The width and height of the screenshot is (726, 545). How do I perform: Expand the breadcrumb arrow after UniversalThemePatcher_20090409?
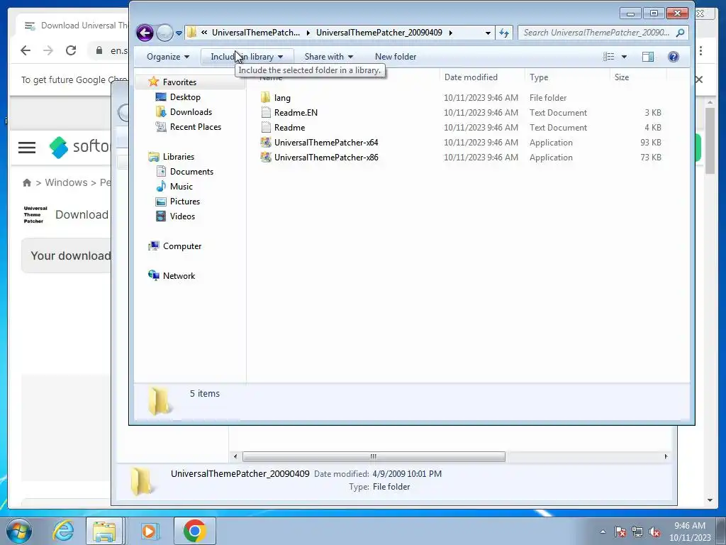point(450,33)
